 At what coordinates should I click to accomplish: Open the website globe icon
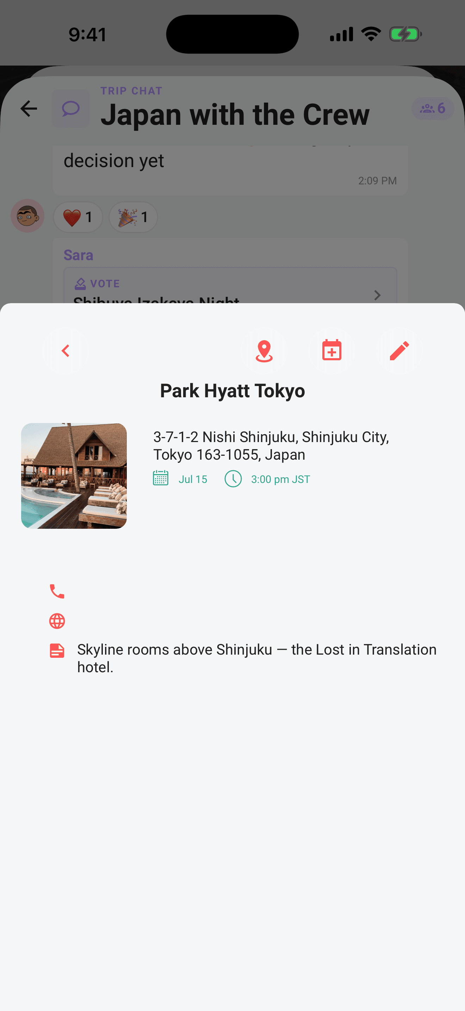click(x=57, y=621)
